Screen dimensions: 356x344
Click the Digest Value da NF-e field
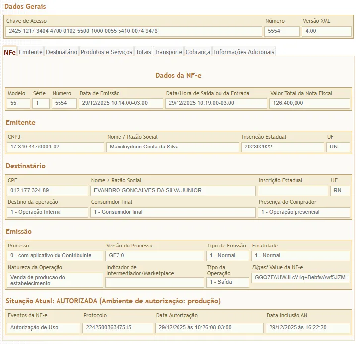tap(300, 278)
